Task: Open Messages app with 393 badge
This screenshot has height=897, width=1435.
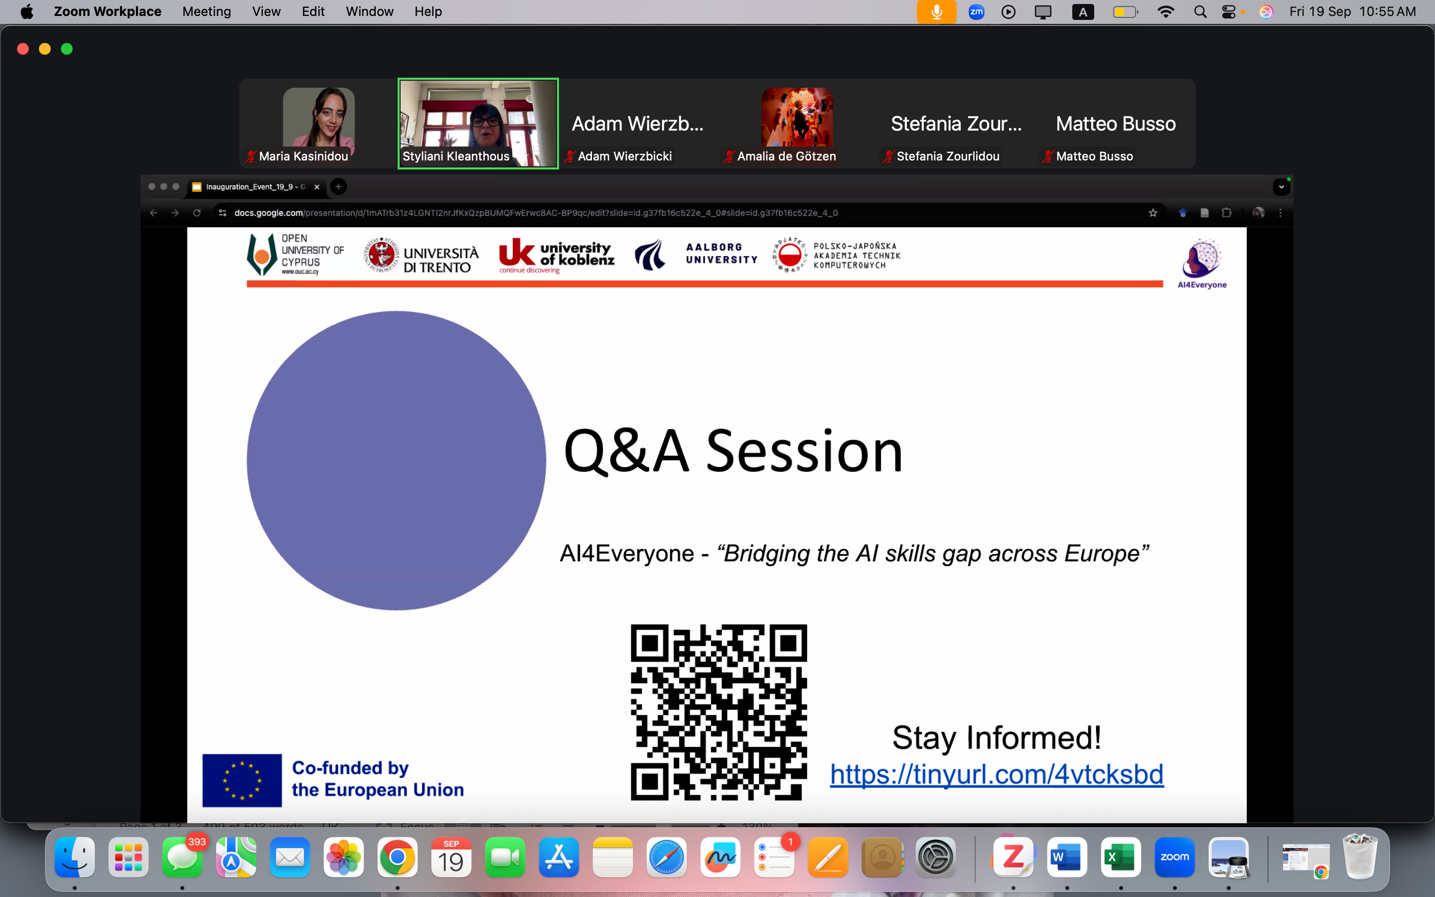Action: pyautogui.click(x=182, y=857)
